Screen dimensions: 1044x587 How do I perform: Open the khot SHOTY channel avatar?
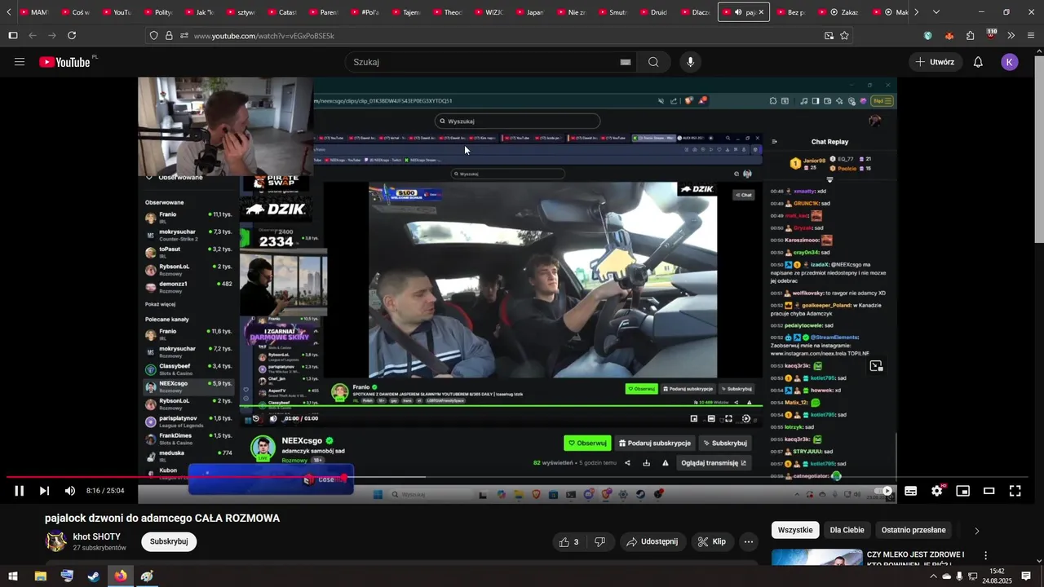(55, 541)
